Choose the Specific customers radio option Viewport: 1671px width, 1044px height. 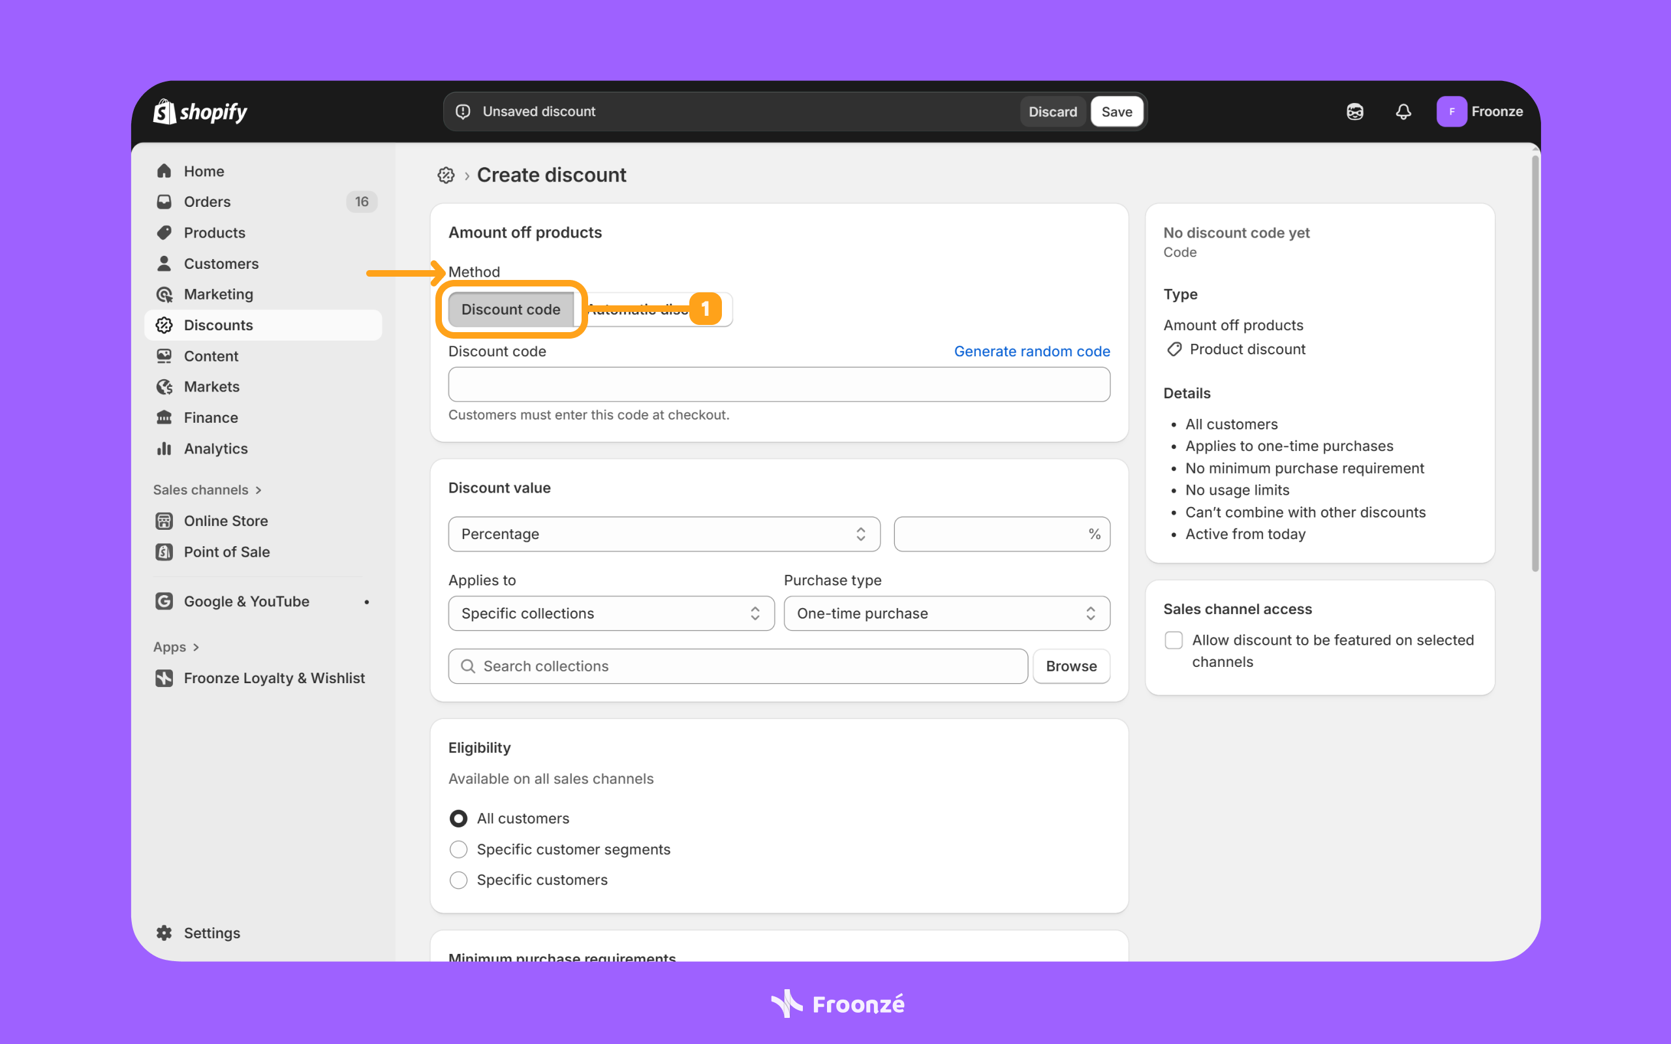[458, 880]
